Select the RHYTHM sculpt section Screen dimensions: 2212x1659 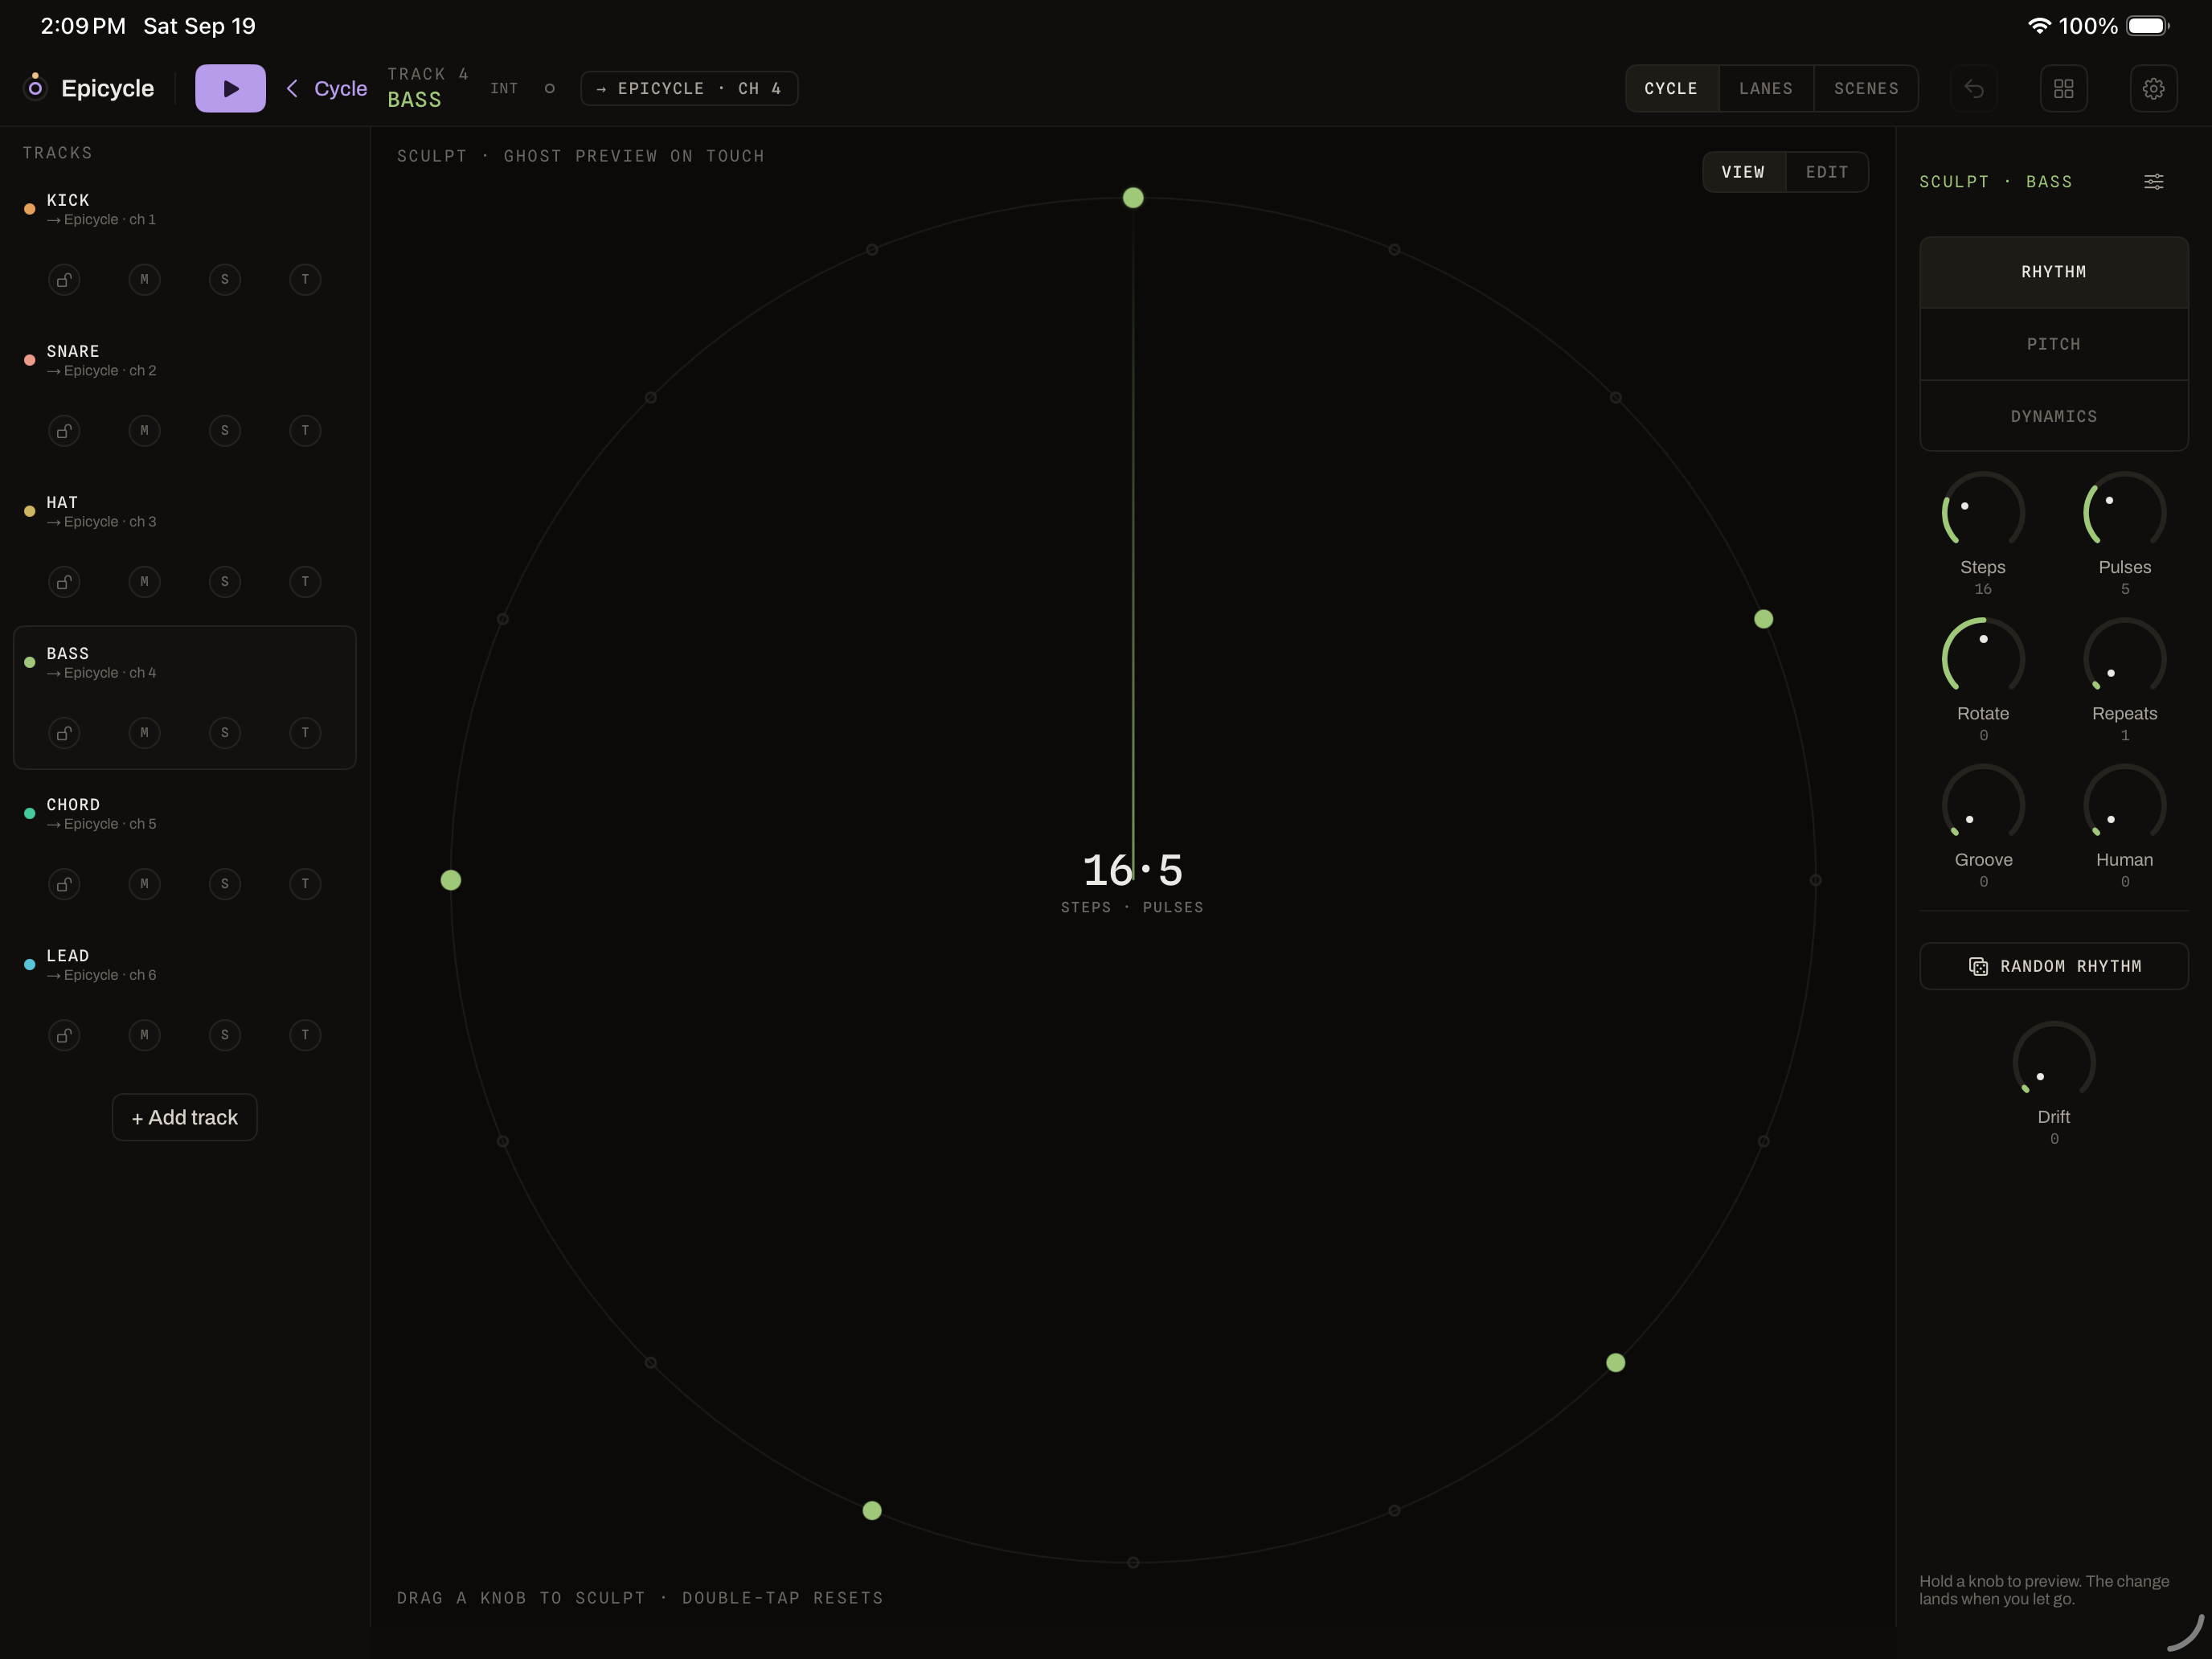pos(2053,272)
